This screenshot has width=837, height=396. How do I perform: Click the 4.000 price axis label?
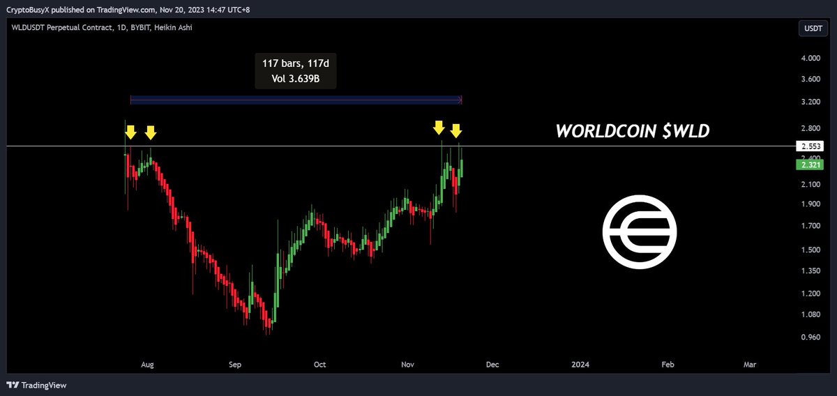pyautogui.click(x=810, y=59)
